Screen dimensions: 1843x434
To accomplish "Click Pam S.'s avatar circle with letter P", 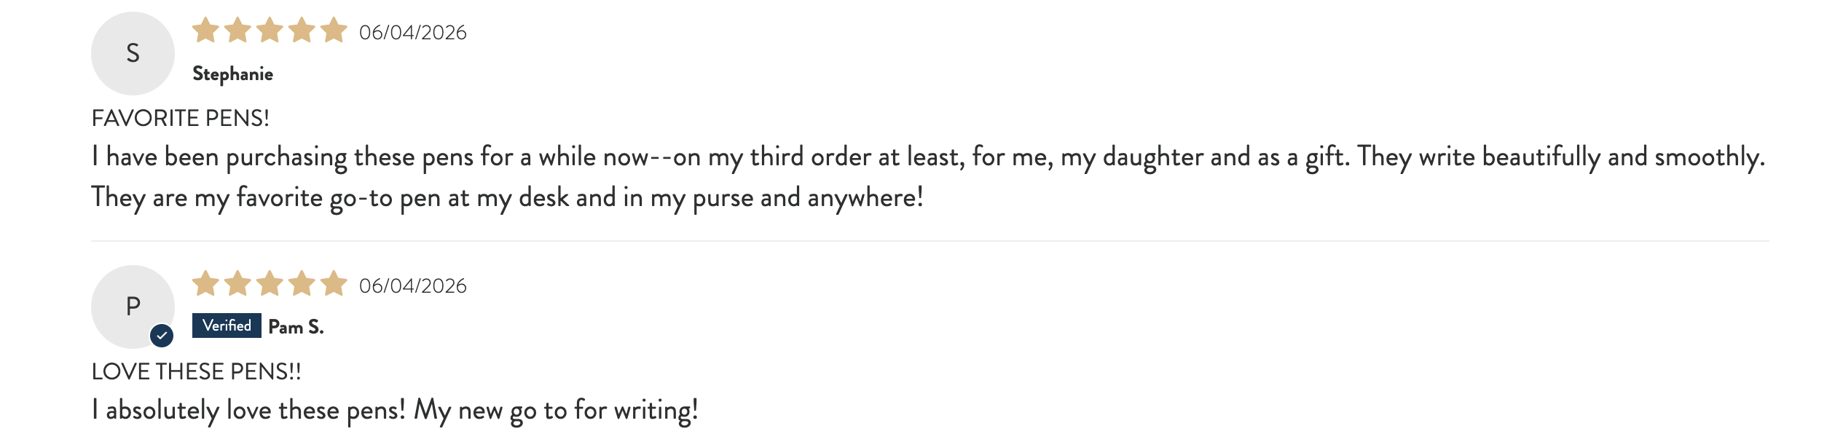I will click(133, 307).
